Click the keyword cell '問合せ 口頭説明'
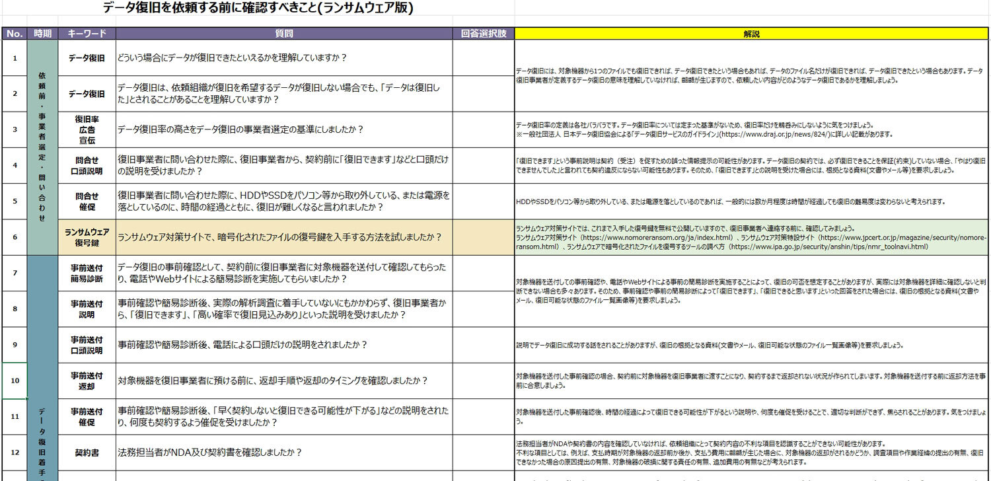This screenshot has width=991, height=481. point(87,165)
